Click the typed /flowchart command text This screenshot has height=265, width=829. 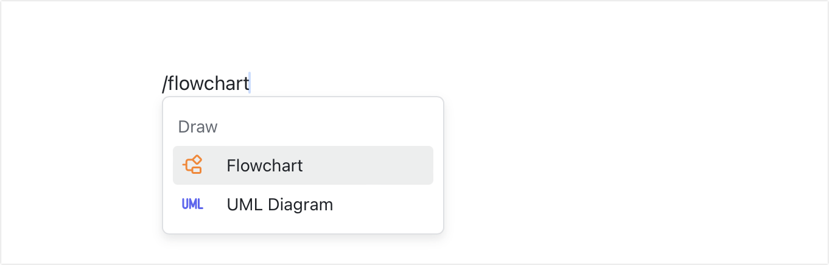point(206,83)
